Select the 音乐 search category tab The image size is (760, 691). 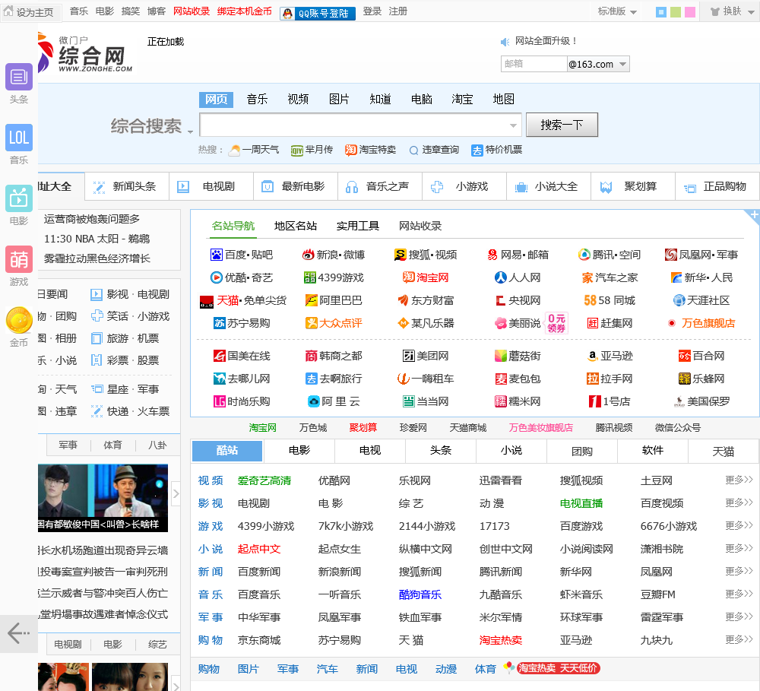point(257,100)
